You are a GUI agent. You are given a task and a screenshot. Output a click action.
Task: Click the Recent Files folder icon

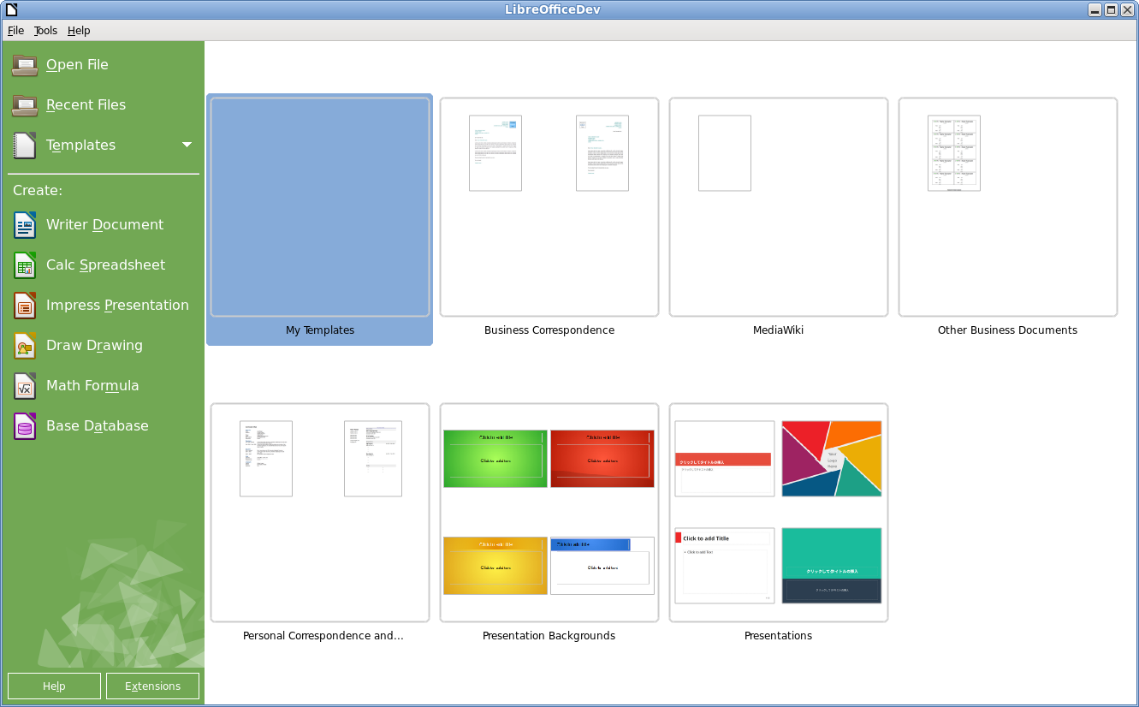coord(25,105)
